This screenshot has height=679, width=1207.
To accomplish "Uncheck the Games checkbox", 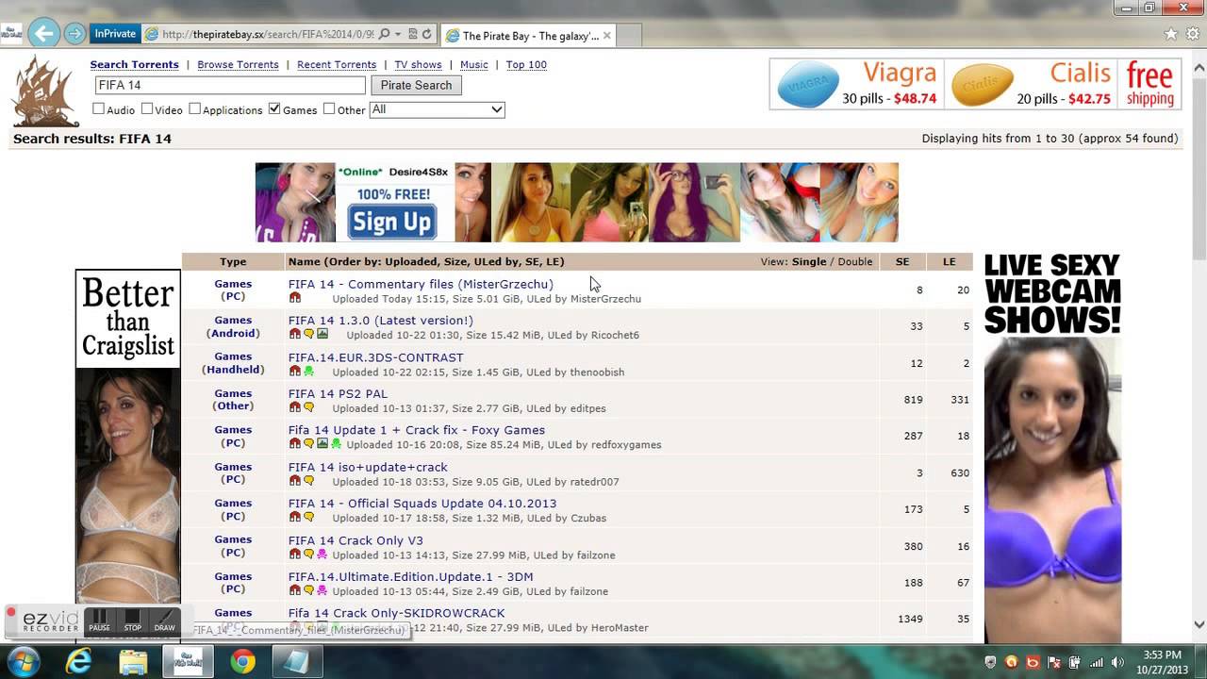I will pos(274,109).
